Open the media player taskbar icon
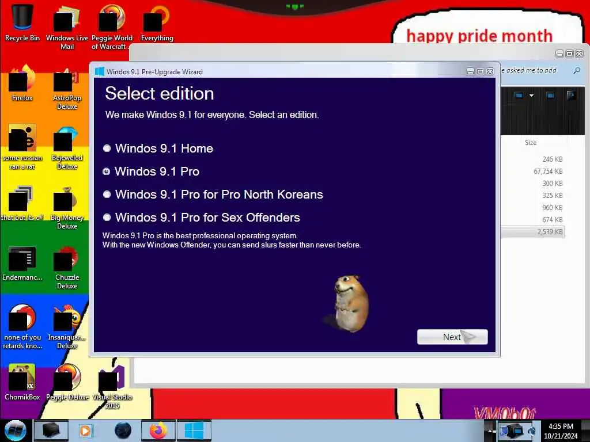The width and height of the screenshot is (590, 442). click(85, 430)
